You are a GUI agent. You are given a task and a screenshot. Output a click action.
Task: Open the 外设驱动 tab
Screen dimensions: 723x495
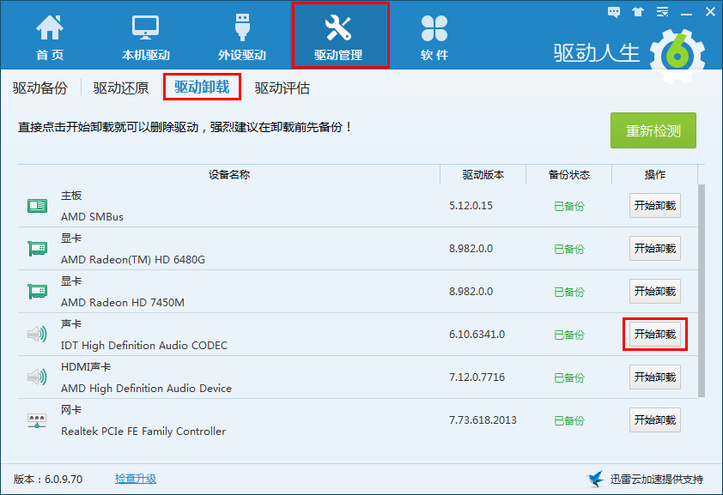pyautogui.click(x=242, y=37)
